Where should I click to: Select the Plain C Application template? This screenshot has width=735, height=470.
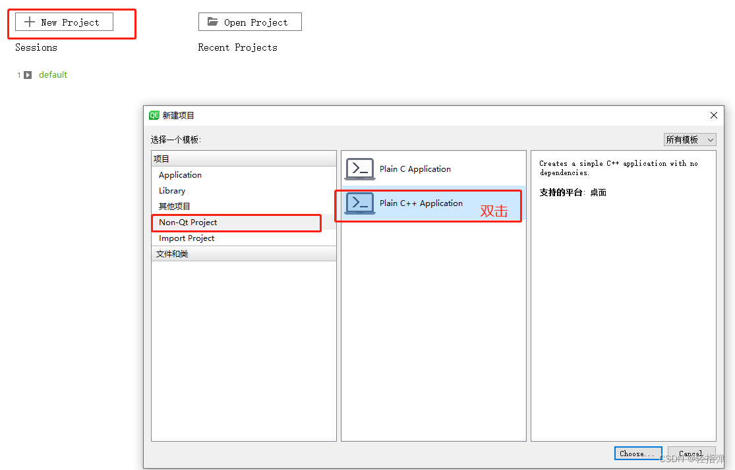pos(433,169)
